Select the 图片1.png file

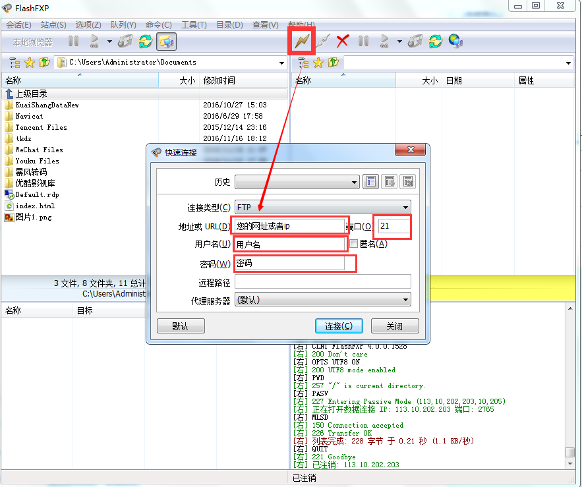click(x=34, y=217)
